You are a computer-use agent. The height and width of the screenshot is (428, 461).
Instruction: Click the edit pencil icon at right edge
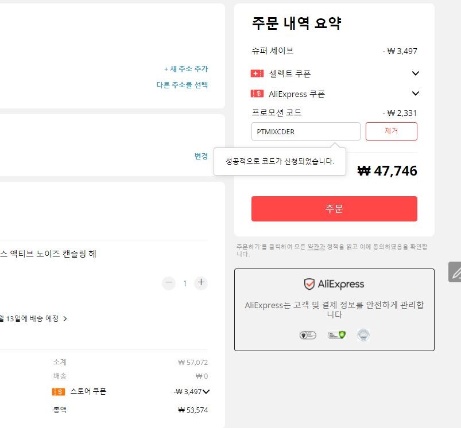click(455, 272)
